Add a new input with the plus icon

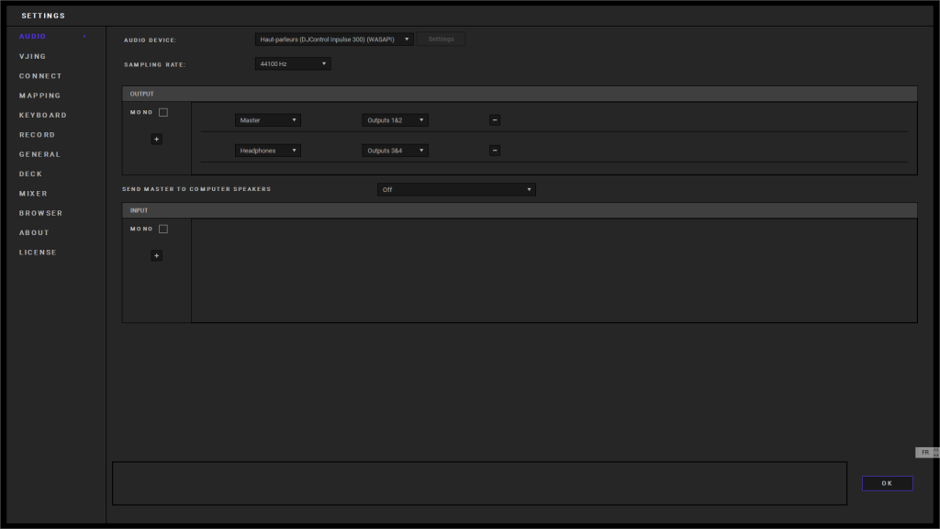pyautogui.click(x=156, y=256)
